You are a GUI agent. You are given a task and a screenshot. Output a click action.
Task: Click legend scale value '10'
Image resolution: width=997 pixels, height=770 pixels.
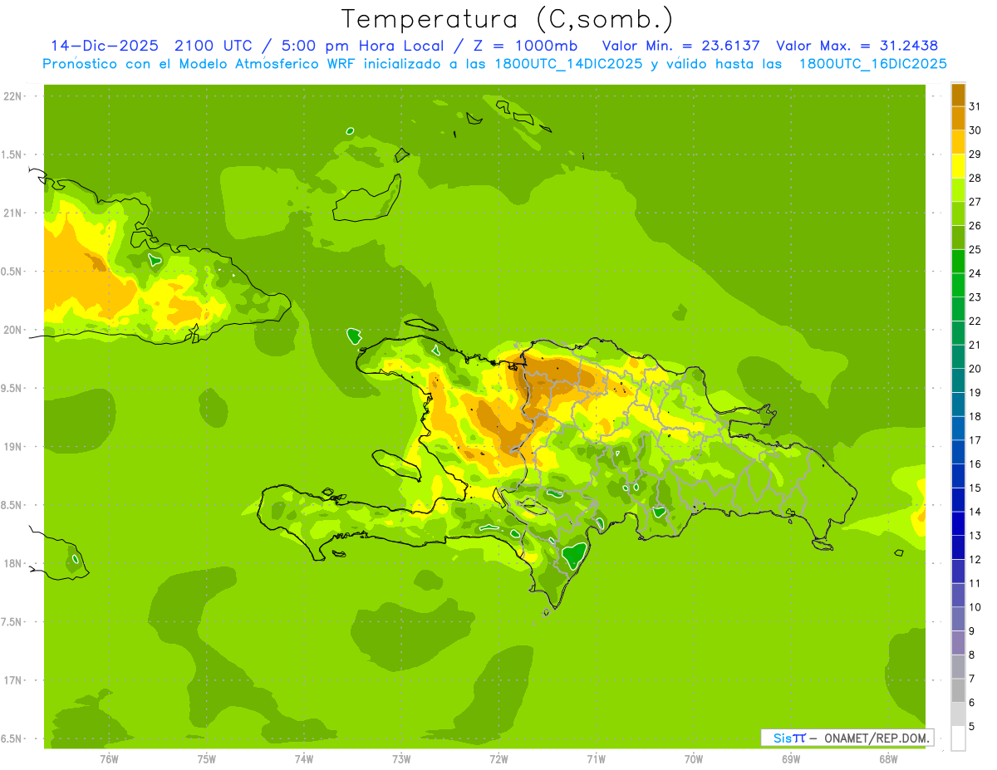tap(975, 607)
